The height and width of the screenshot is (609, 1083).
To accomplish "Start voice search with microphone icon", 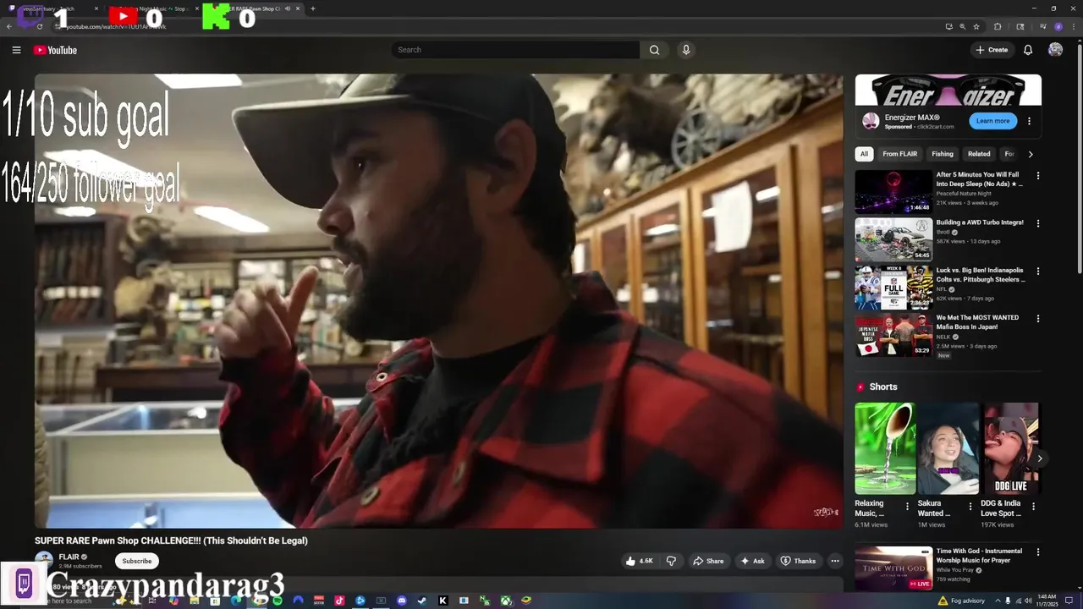I will click(x=686, y=50).
